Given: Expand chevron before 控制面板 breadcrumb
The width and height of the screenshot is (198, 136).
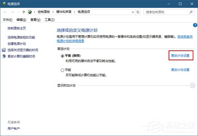Looking at the screenshot, I should (x=34, y=12).
